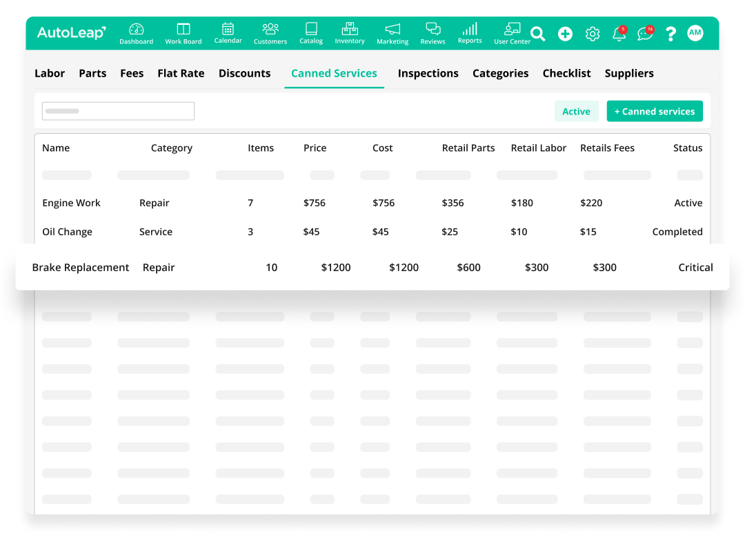Open the Engine Work service row
Viewport: 745px width, 534px height.
(372, 203)
